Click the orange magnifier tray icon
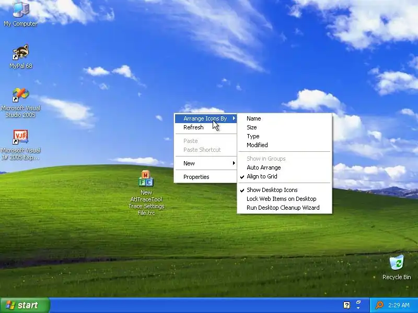This screenshot has width=418, height=313. click(379, 305)
